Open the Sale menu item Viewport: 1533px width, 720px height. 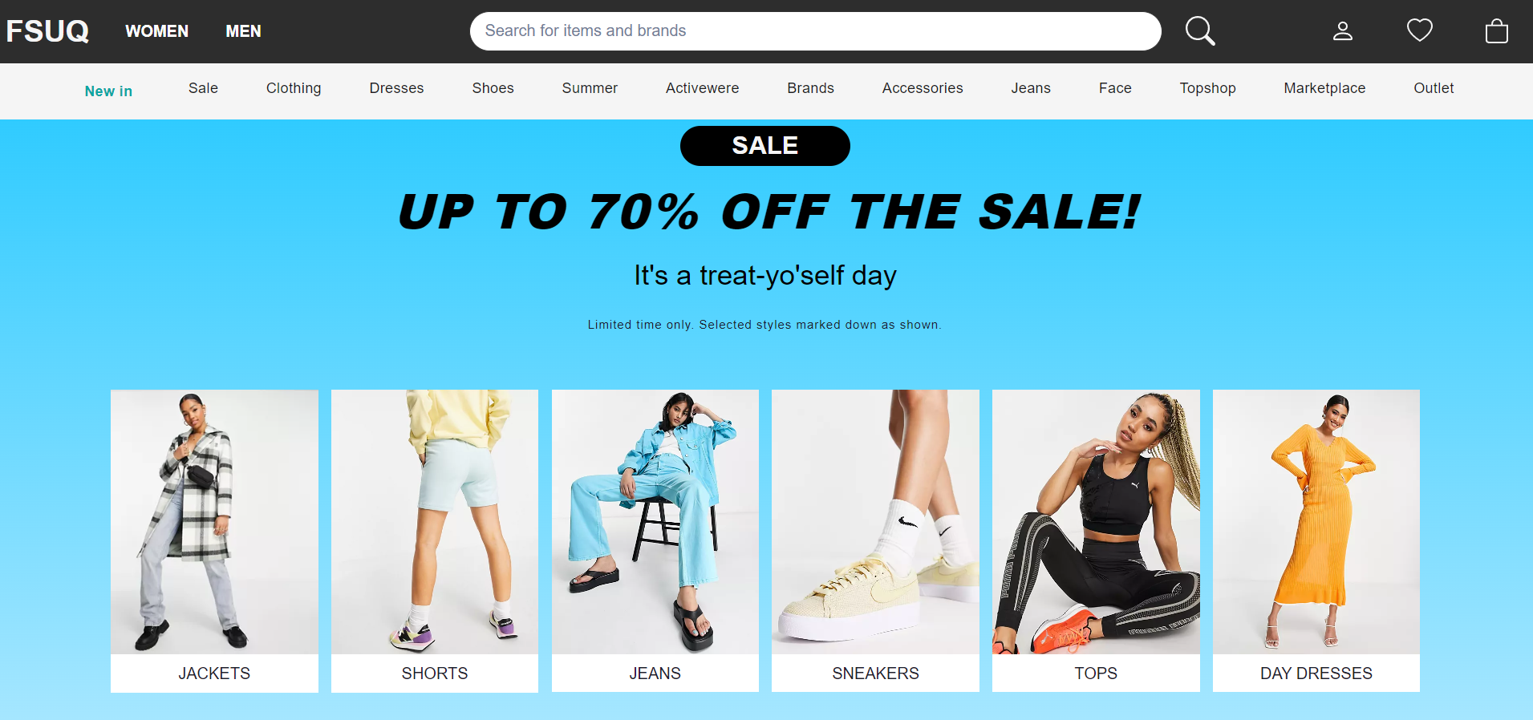pyautogui.click(x=203, y=88)
